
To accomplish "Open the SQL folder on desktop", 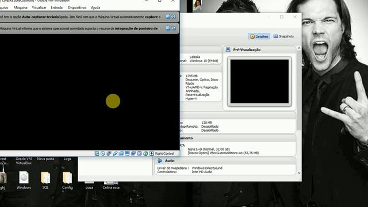I will pos(45,178).
